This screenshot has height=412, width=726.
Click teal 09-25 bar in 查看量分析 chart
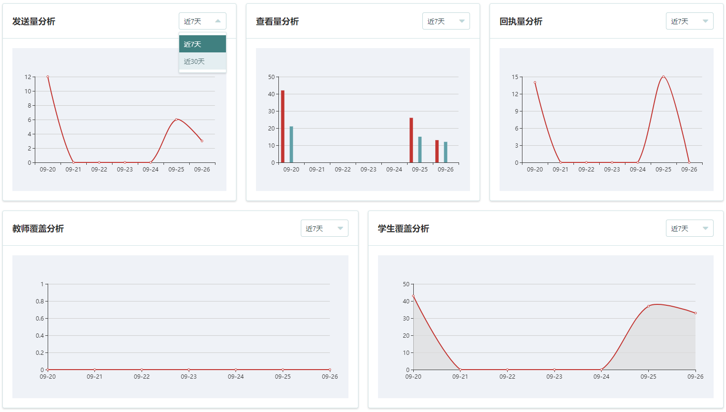(x=420, y=150)
